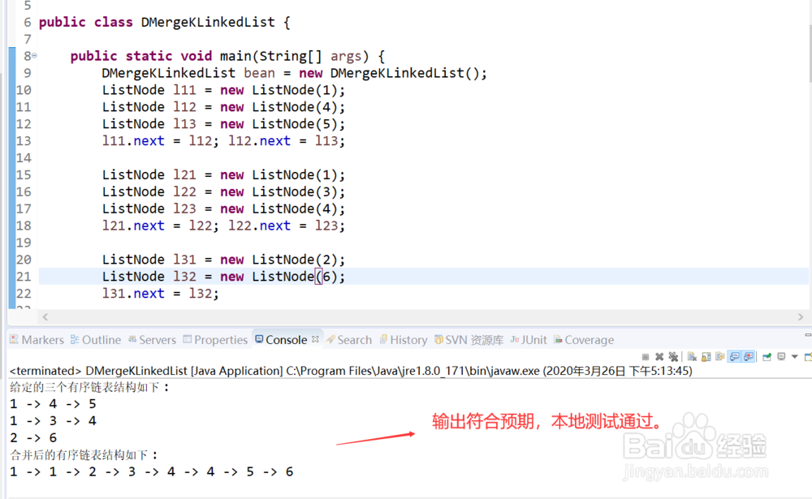Click on class name DMergeKLinkedList declaration
This screenshot has height=499, width=812.
coord(208,22)
